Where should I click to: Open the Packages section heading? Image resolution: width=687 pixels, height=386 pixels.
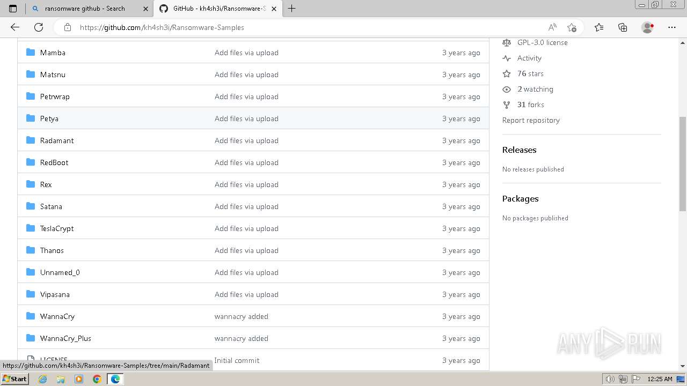pyautogui.click(x=520, y=198)
